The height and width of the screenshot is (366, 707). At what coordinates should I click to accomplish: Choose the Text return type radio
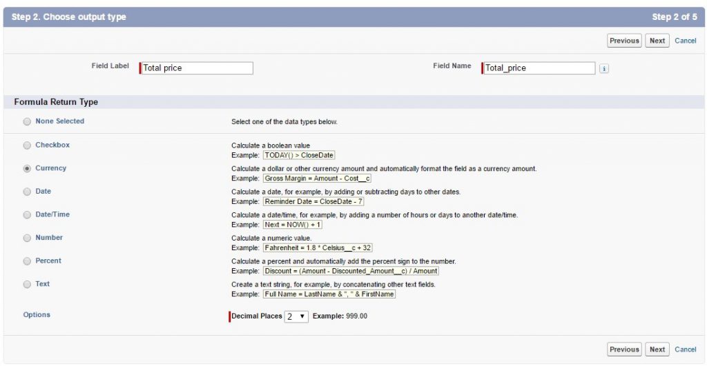pyautogui.click(x=27, y=284)
